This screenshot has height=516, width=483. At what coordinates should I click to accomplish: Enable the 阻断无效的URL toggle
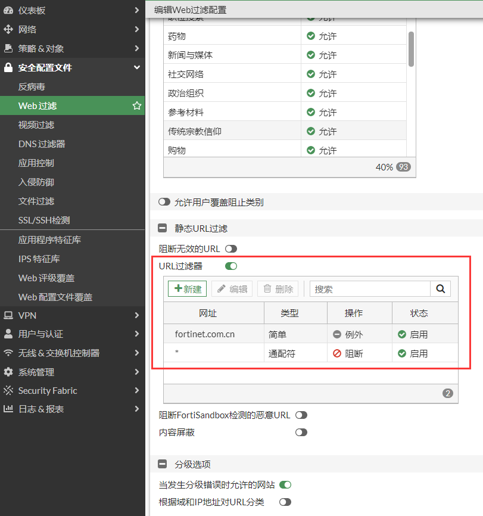click(230, 248)
